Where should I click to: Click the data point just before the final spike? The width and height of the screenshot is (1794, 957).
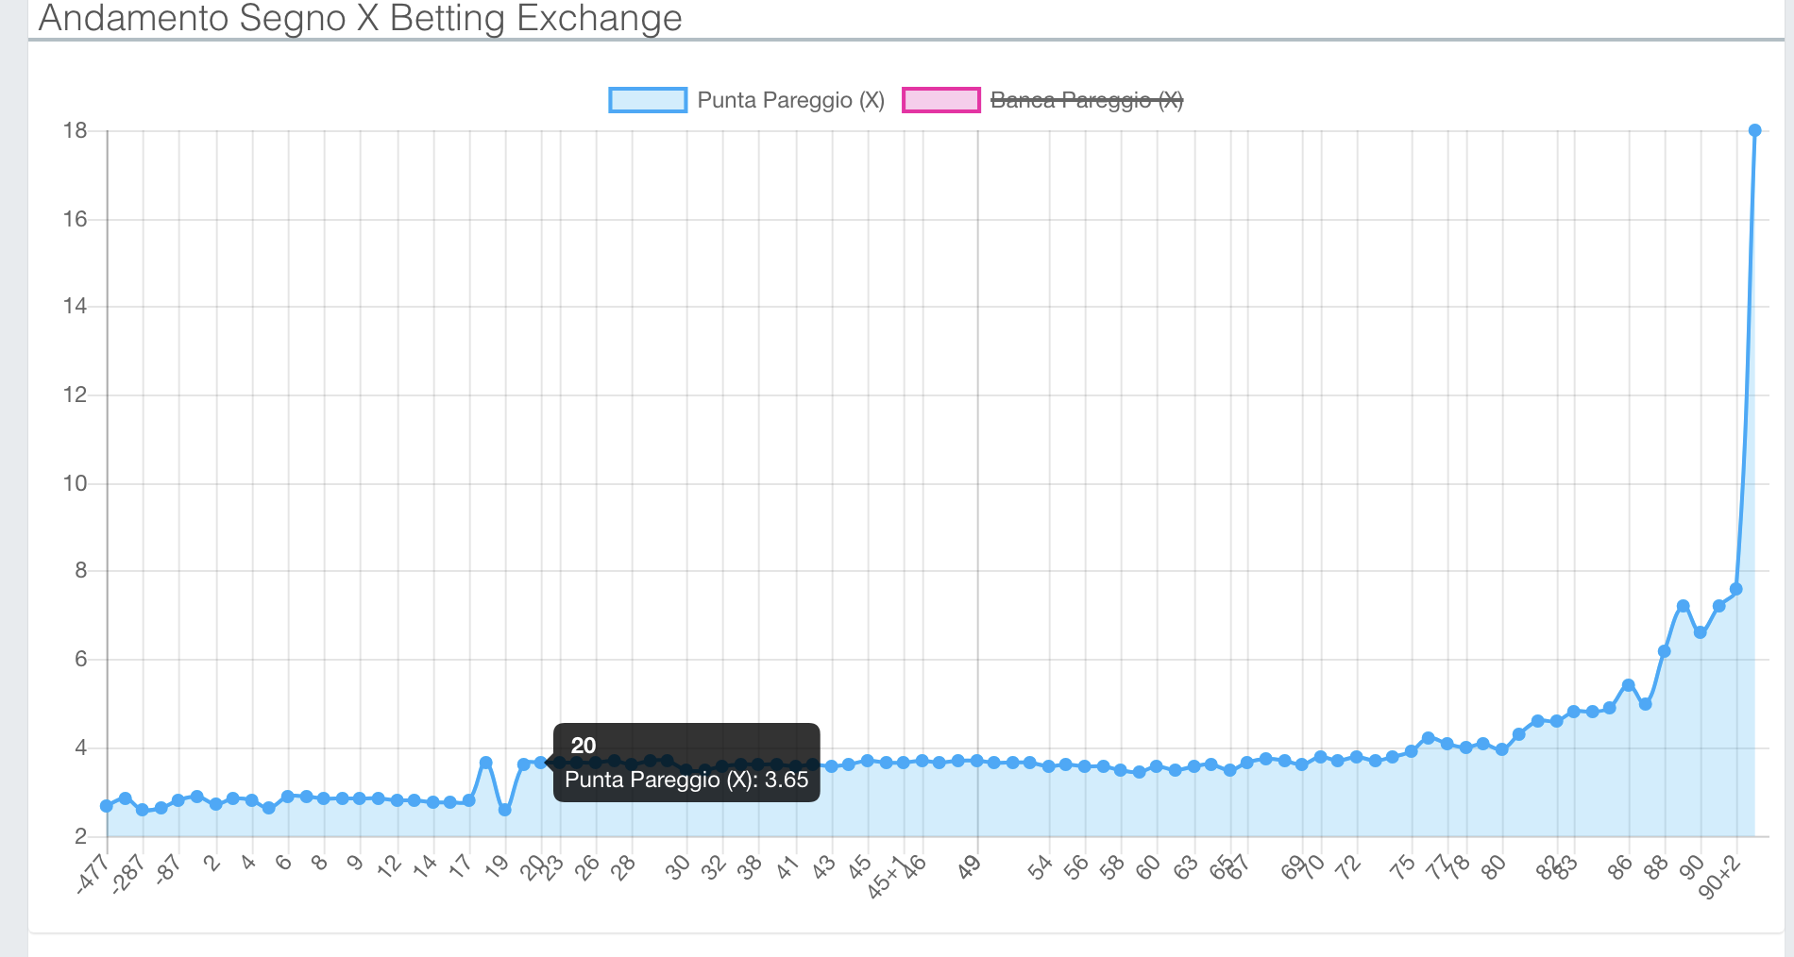[x=1736, y=589]
